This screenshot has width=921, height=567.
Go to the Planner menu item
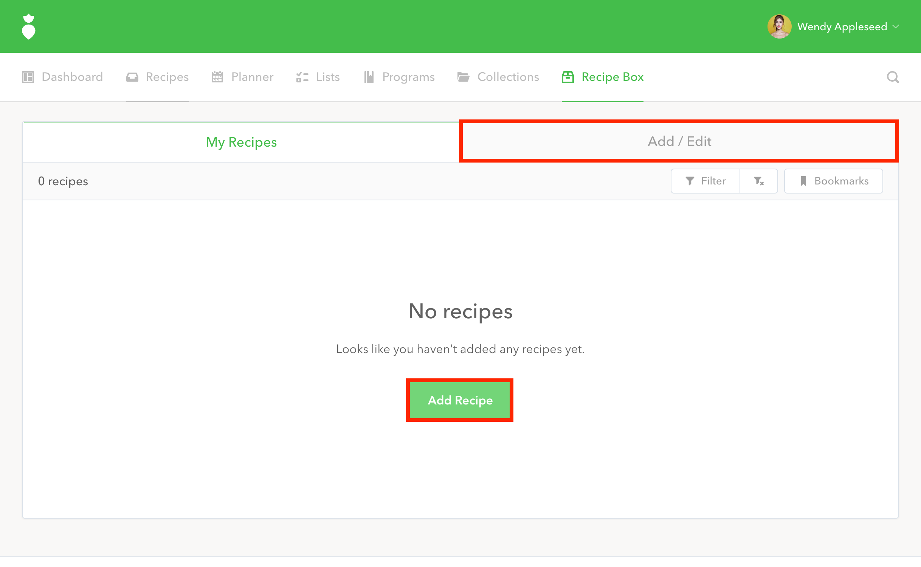click(x=252, y=77)
